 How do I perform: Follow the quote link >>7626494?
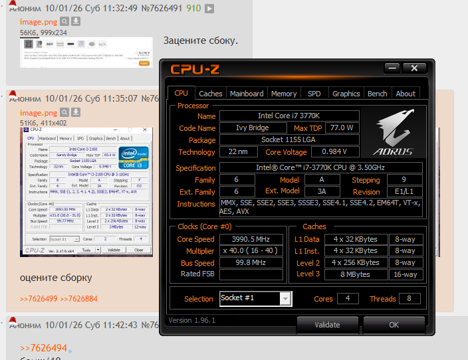[43, 348]
